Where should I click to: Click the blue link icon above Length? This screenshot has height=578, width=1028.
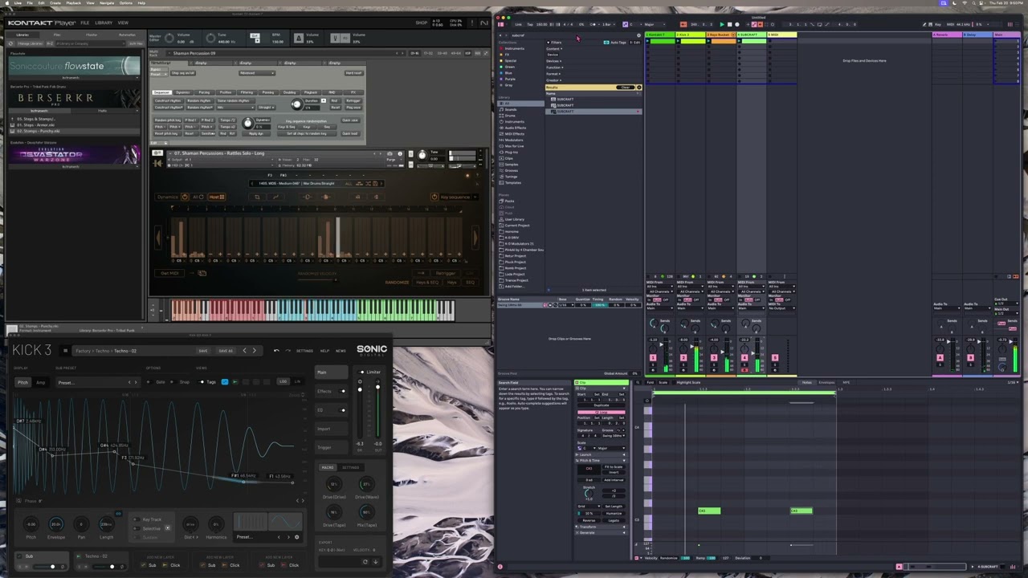click(x=118, y=514)
